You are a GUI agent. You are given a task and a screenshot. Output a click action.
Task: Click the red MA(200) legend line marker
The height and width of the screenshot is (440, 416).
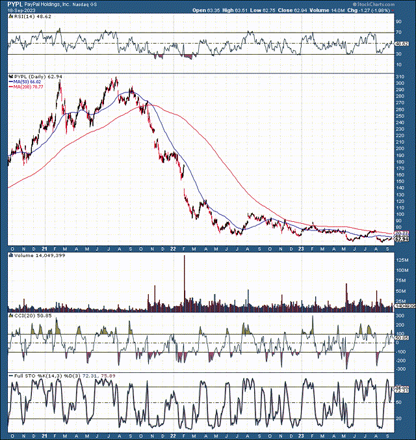pos(11,87)
